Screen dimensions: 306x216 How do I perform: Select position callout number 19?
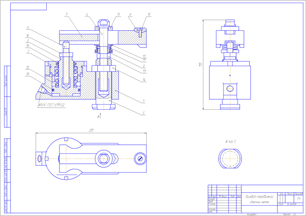27,74
